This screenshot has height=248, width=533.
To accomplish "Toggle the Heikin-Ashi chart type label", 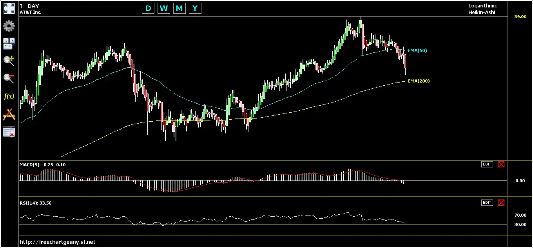I will coord(482,12).
